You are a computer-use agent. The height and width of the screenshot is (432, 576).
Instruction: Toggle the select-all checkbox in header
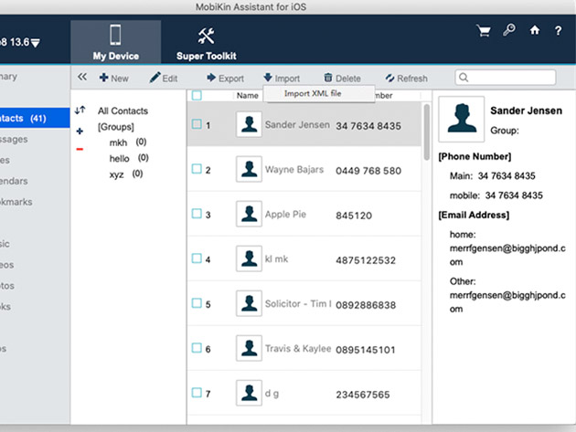[197, 95]
